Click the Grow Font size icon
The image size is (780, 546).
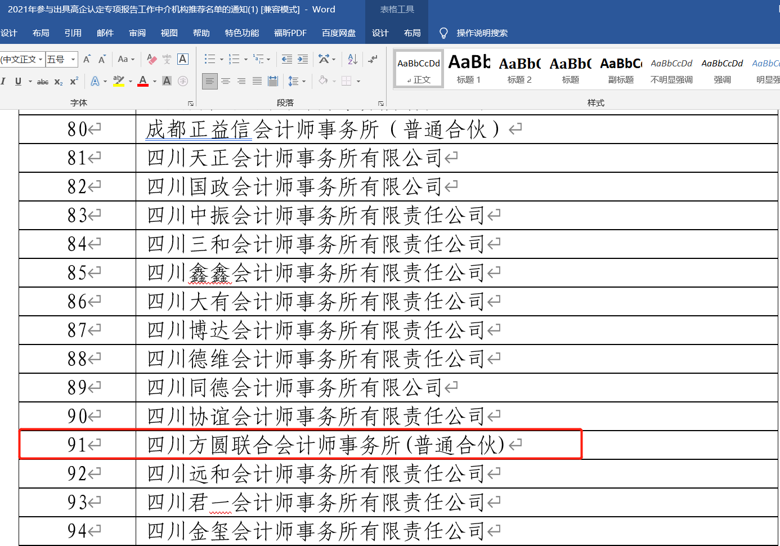click(87, 59)
